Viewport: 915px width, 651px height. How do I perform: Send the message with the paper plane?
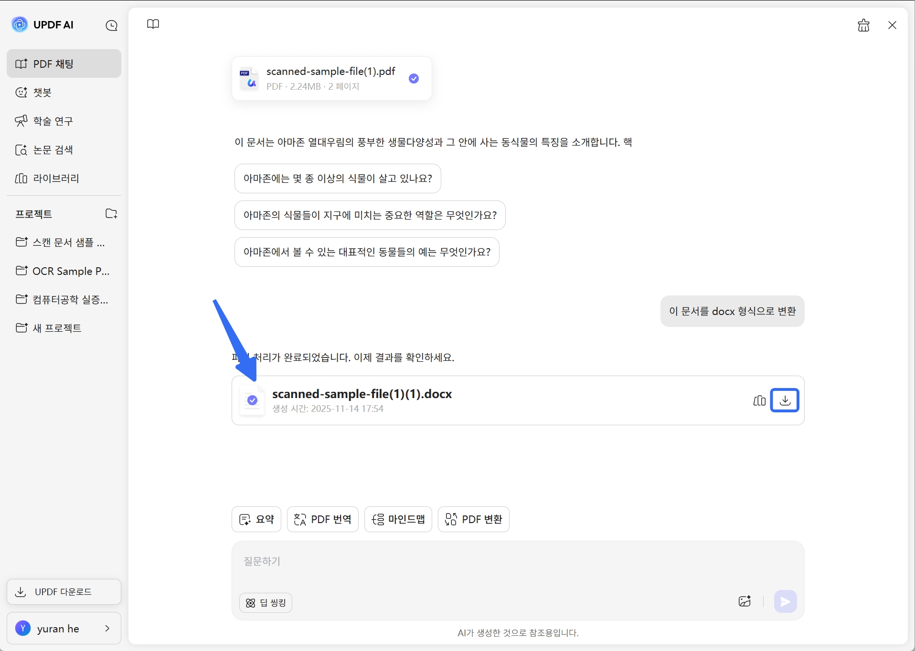(785, 601)
